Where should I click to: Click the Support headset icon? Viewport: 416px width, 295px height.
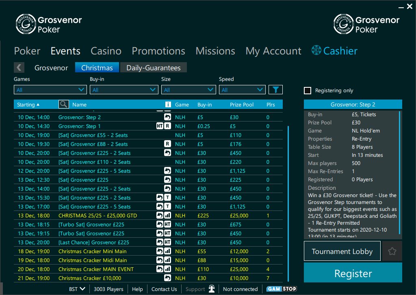coord(211,288)
